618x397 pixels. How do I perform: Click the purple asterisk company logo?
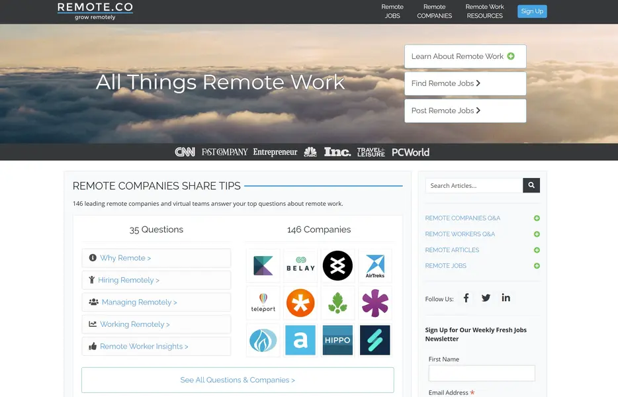375,303
